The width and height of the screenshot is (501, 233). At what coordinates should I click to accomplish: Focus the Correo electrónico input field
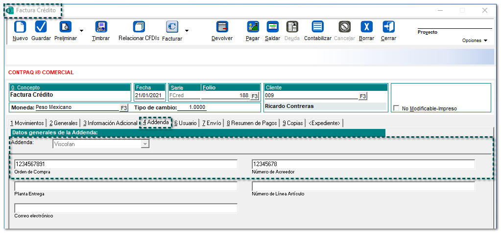click(126, 209)
